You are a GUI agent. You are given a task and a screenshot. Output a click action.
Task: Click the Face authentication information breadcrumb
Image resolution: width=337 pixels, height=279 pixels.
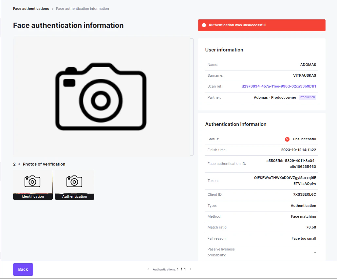[x=82, y=9]
